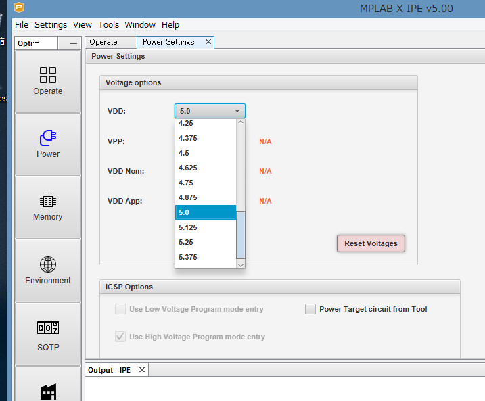Click the N/A value beside VDD App

tap(265, 201)
